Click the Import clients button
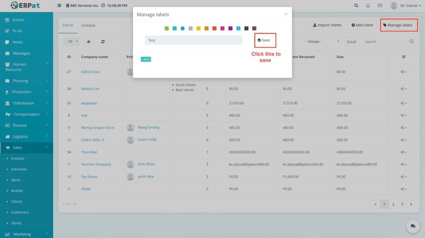The width and height of the screenshot is (425, 238). pyautogui.click(x=327, y=25)
